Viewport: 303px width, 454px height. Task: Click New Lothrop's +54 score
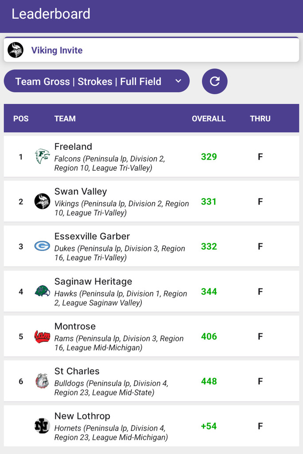point(209,426)
